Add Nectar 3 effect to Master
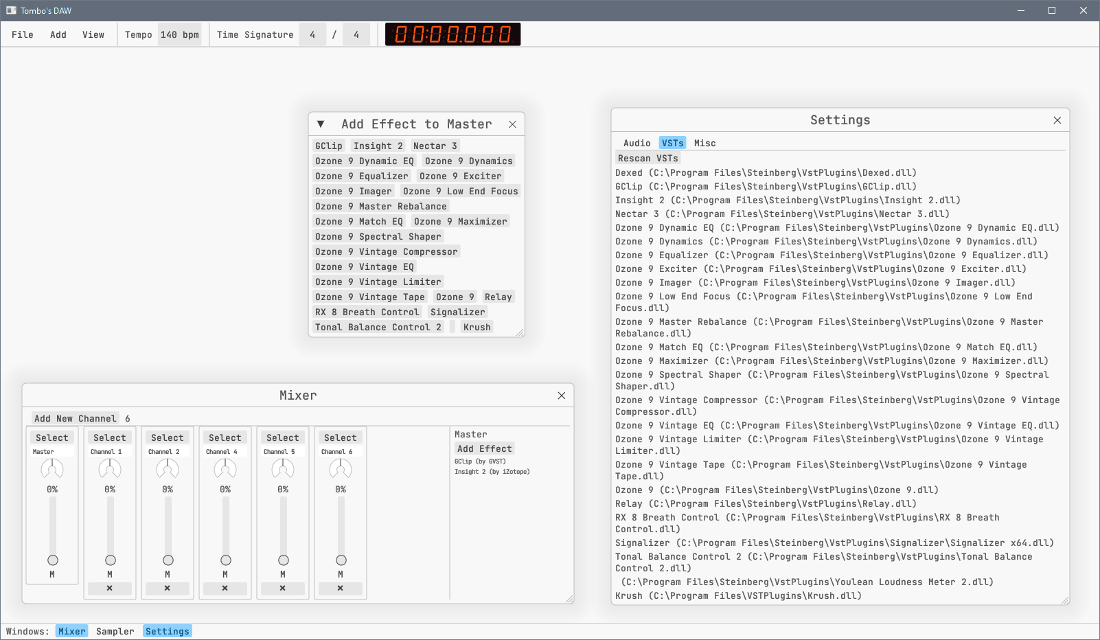Screen dimensions: 1100x640 435,146
